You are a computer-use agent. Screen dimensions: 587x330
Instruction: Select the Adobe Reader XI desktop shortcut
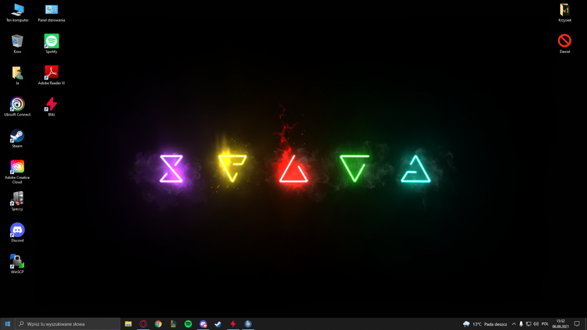51,75
